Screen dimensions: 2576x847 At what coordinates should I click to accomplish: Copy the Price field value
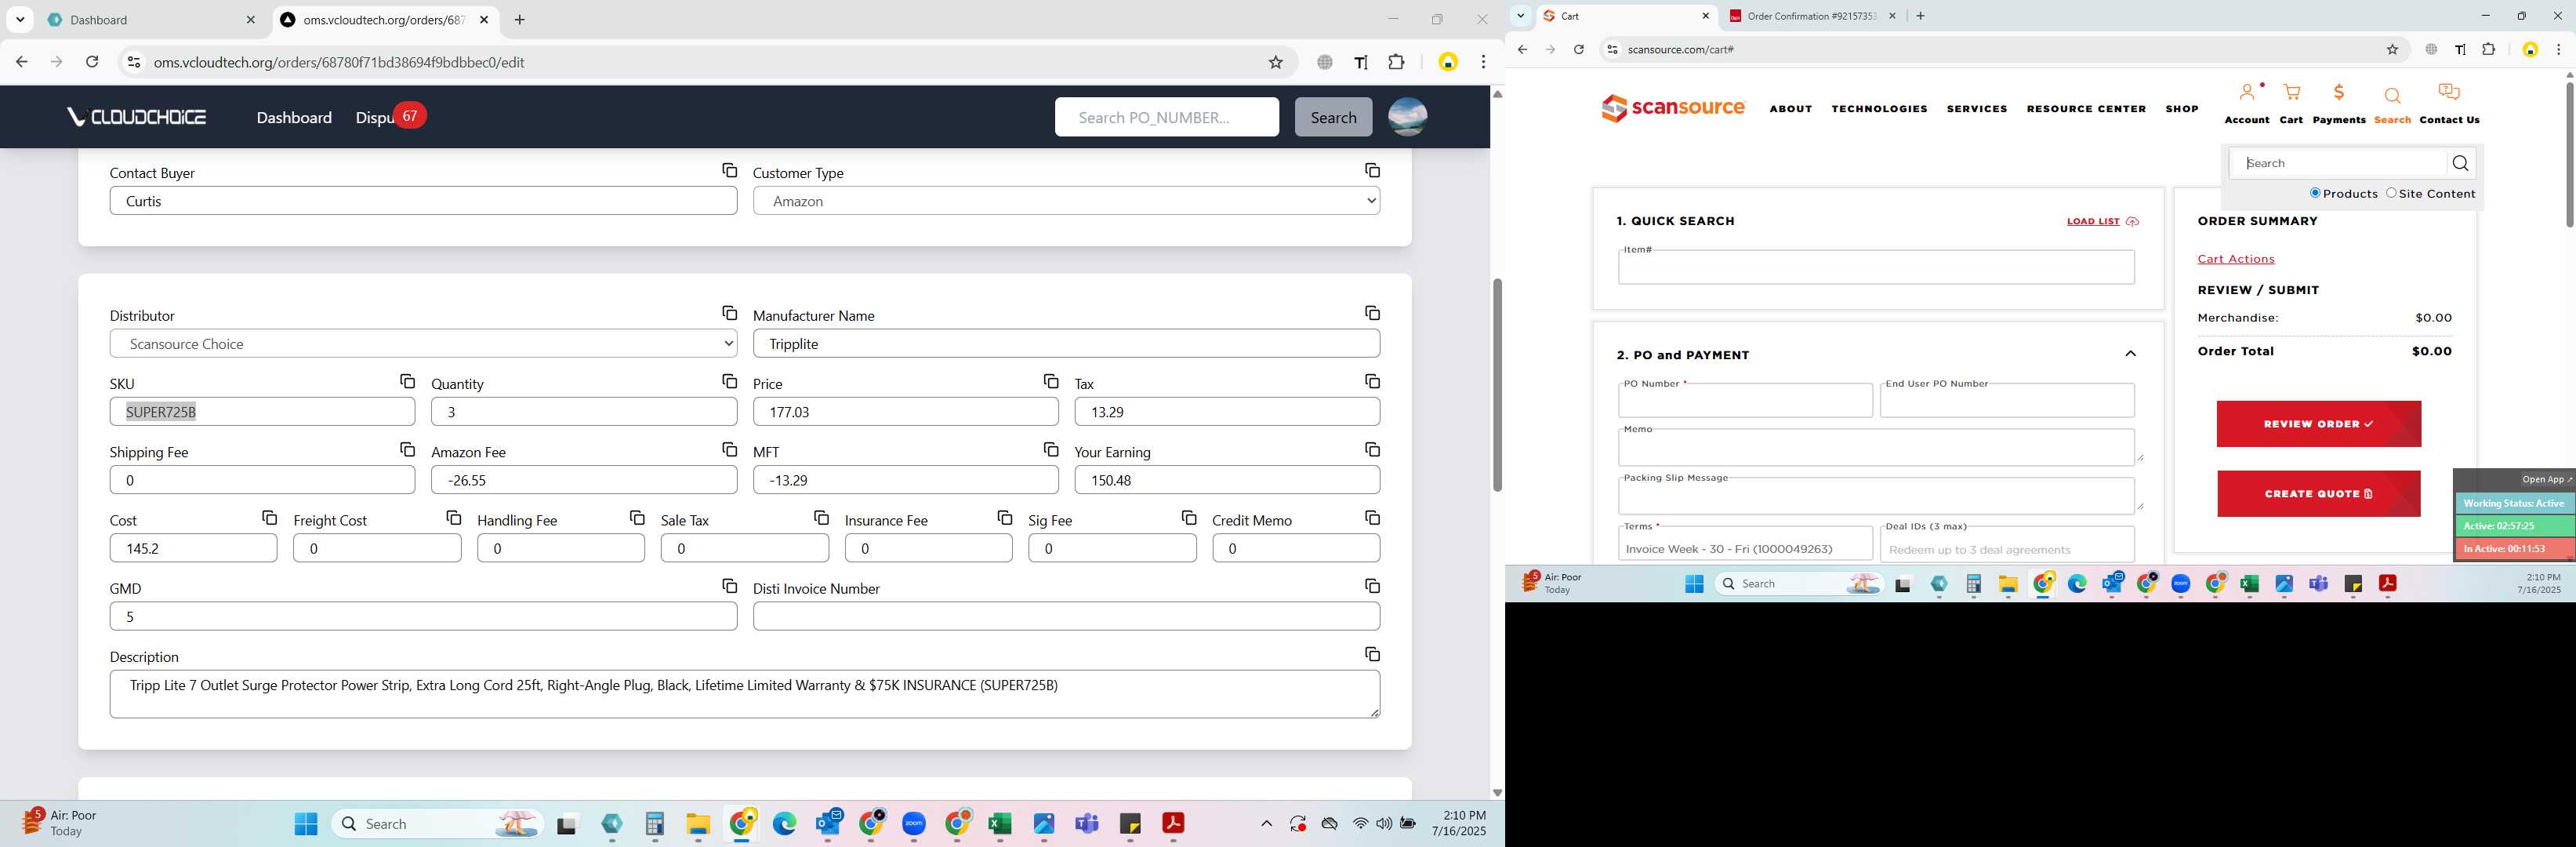coord(1050,382)
